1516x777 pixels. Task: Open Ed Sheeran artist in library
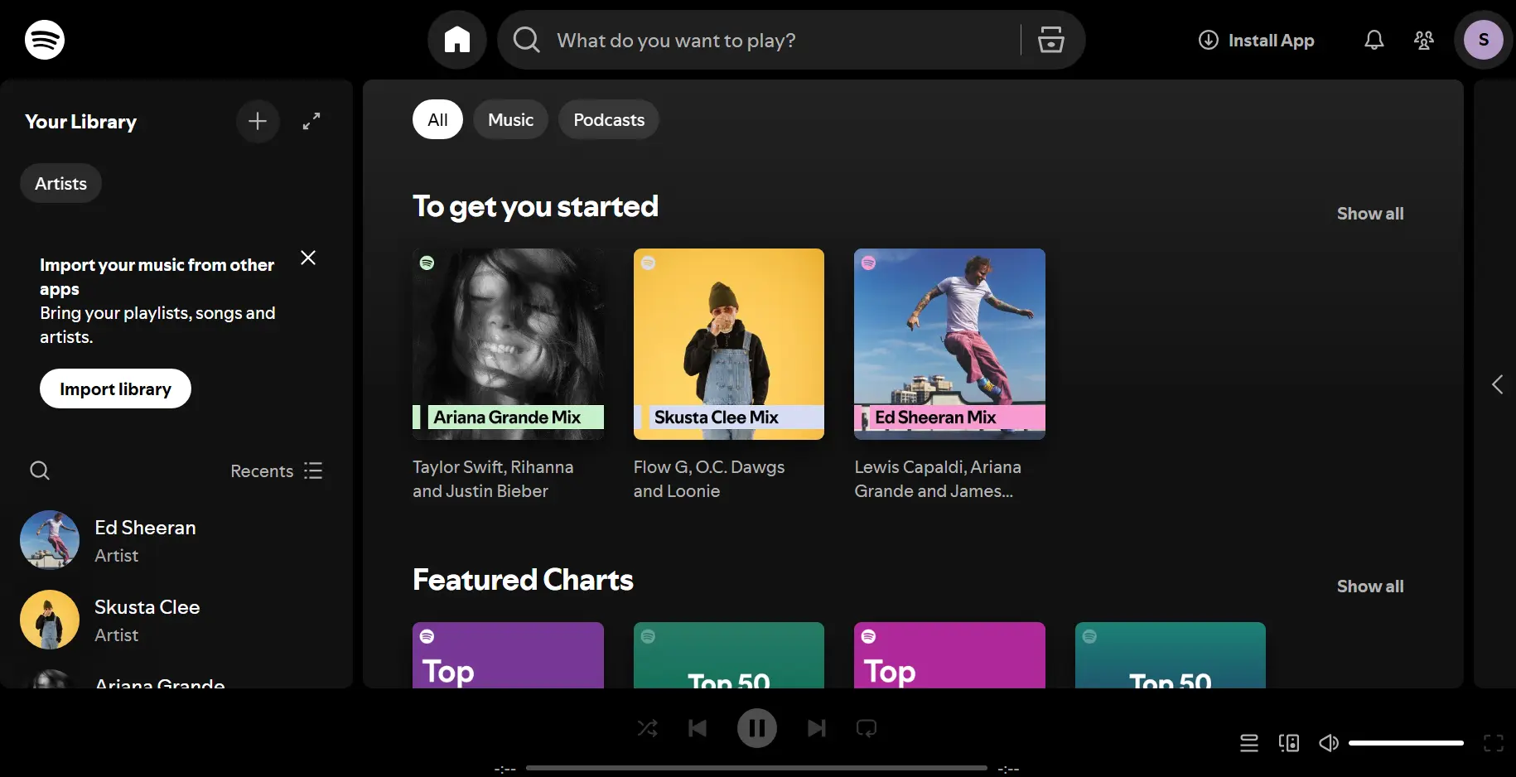(x=176, y=540)
